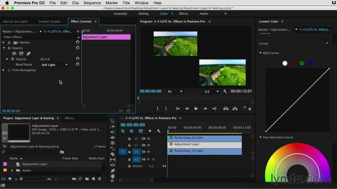Reset the Motion effect

(77, 42)
